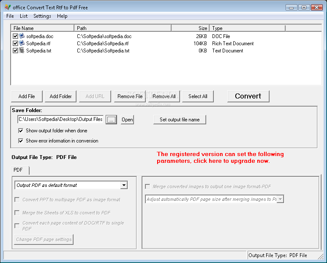Click the DOC File type cell
The image size is (327, 263).
pos(221,36)
